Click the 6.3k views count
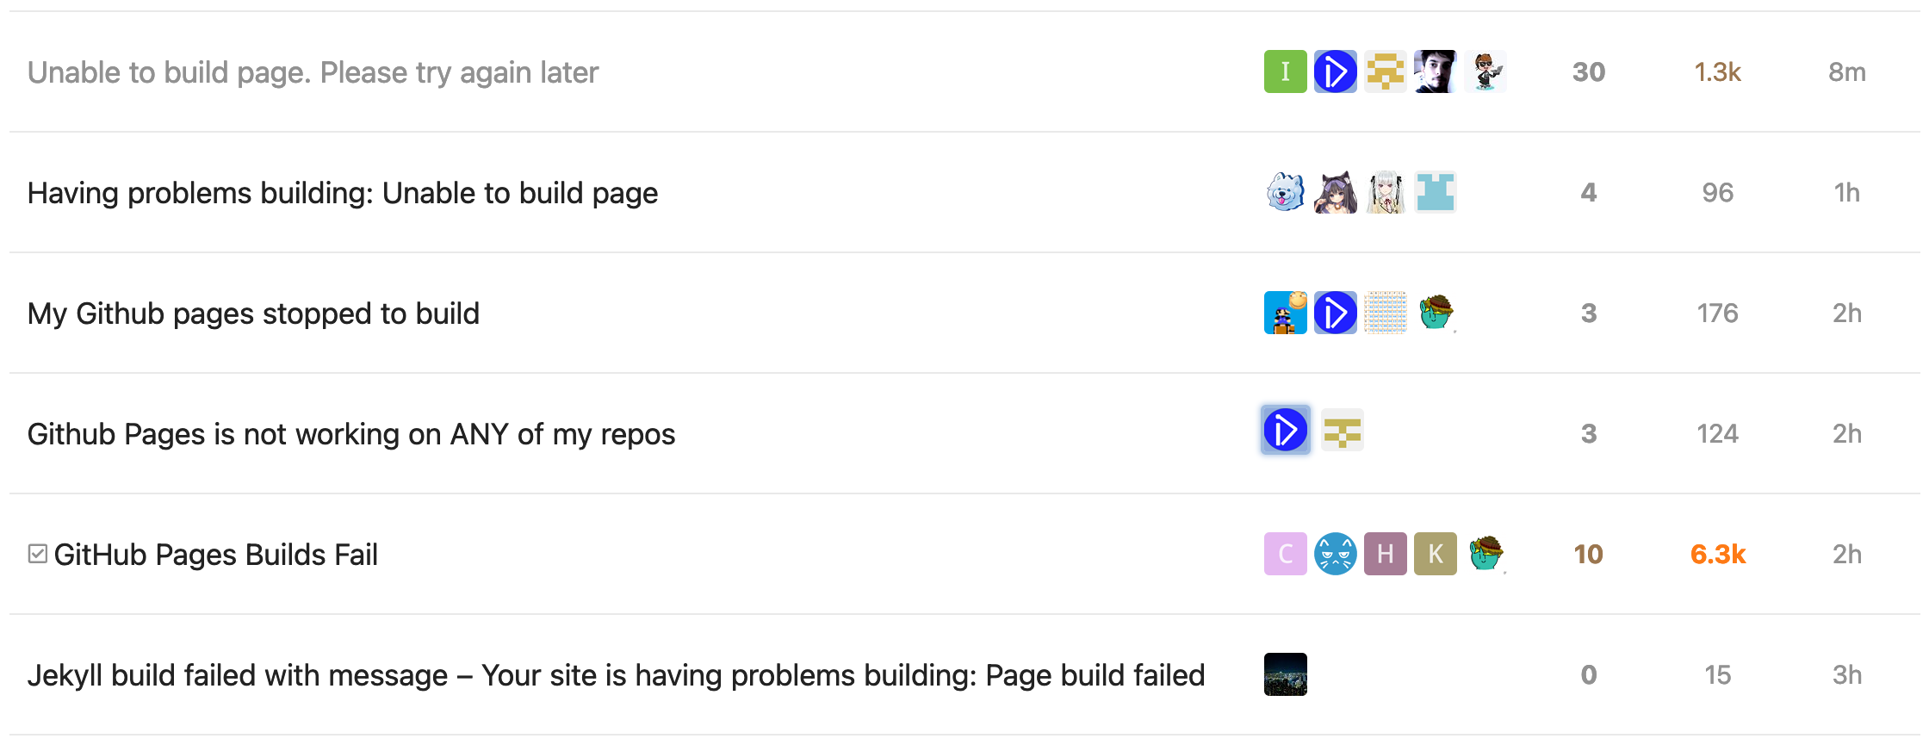This screenshot has width=1929, height=751. [x=1717, y=555]
